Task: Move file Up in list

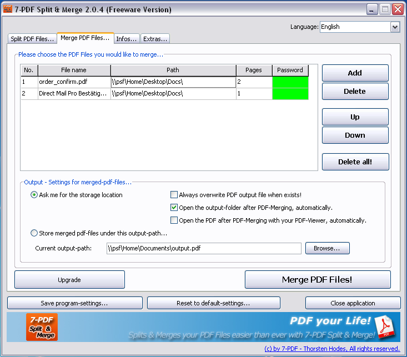Action: point(355,117)
